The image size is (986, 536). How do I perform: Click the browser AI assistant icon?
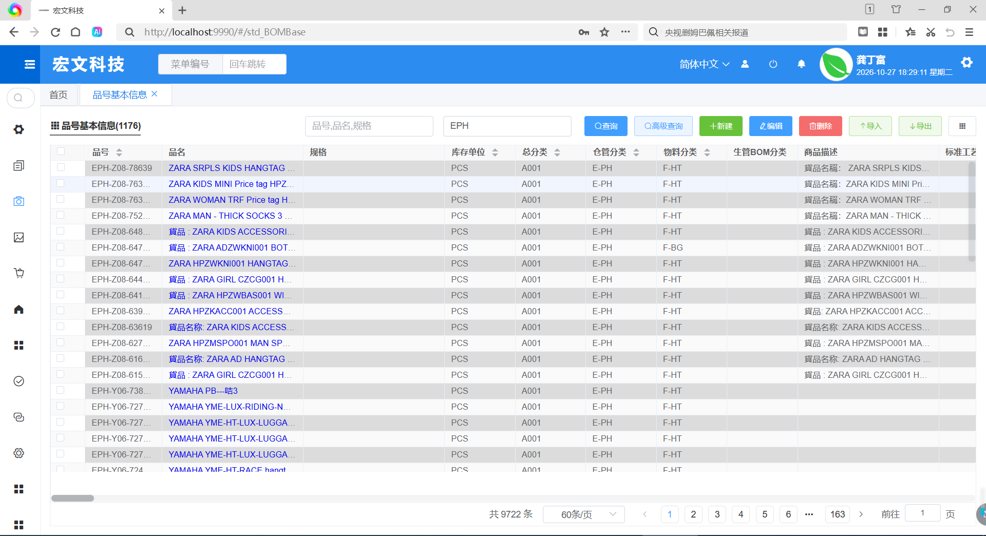(x=97, y=32)
